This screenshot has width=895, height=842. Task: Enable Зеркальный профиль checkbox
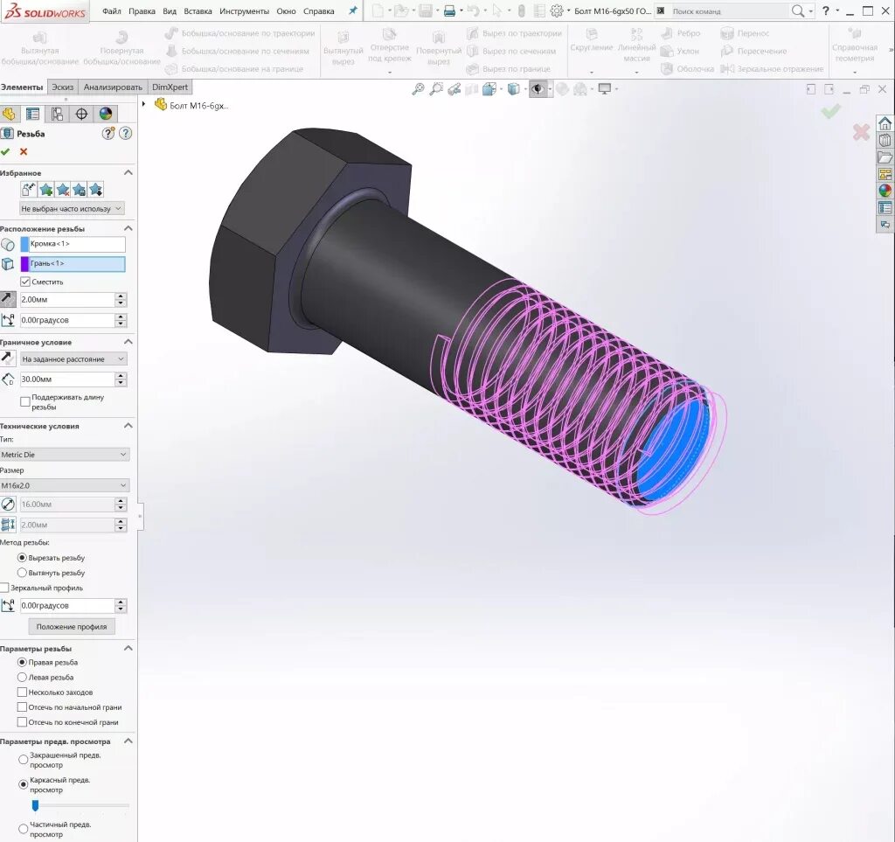point(4,588)
